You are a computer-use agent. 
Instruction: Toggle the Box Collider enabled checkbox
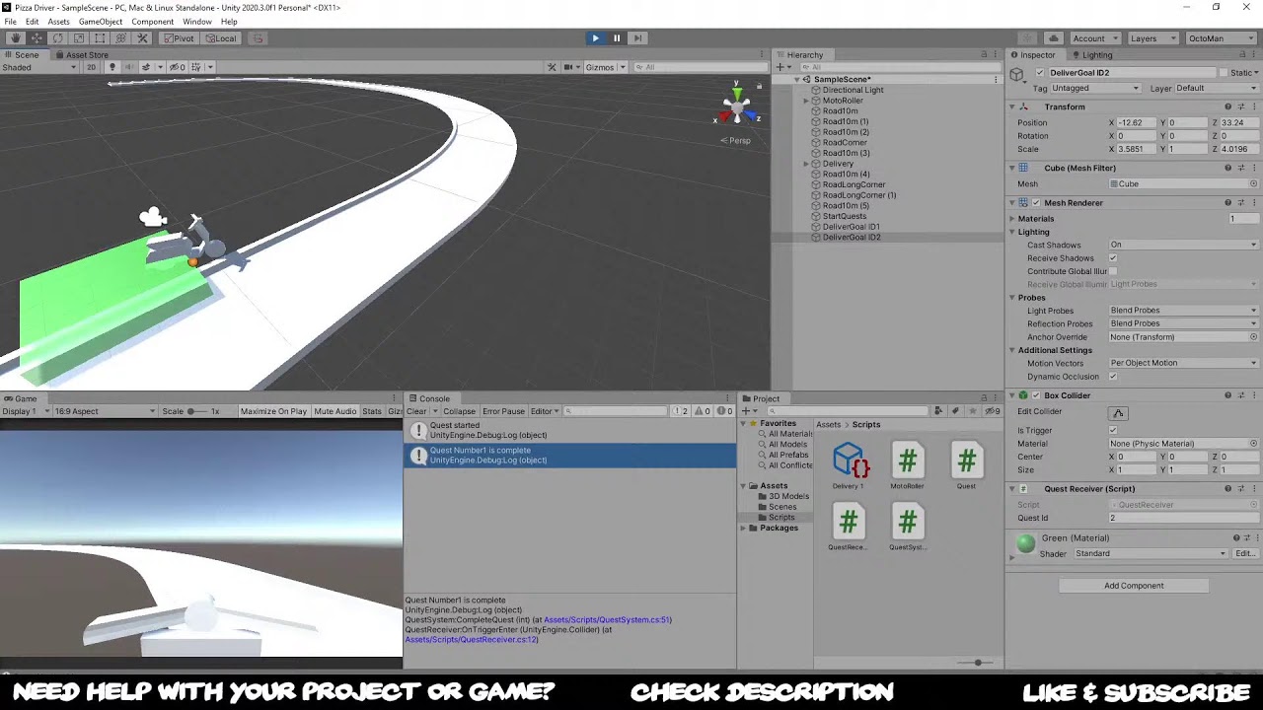1036,395
